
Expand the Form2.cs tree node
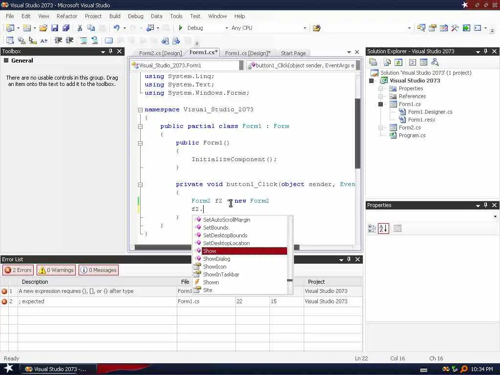[380, 127]
